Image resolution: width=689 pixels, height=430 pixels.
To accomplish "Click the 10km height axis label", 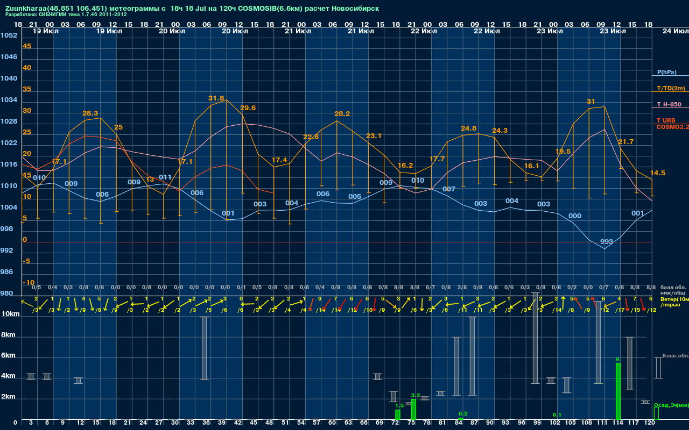I will tap(10, 314).
